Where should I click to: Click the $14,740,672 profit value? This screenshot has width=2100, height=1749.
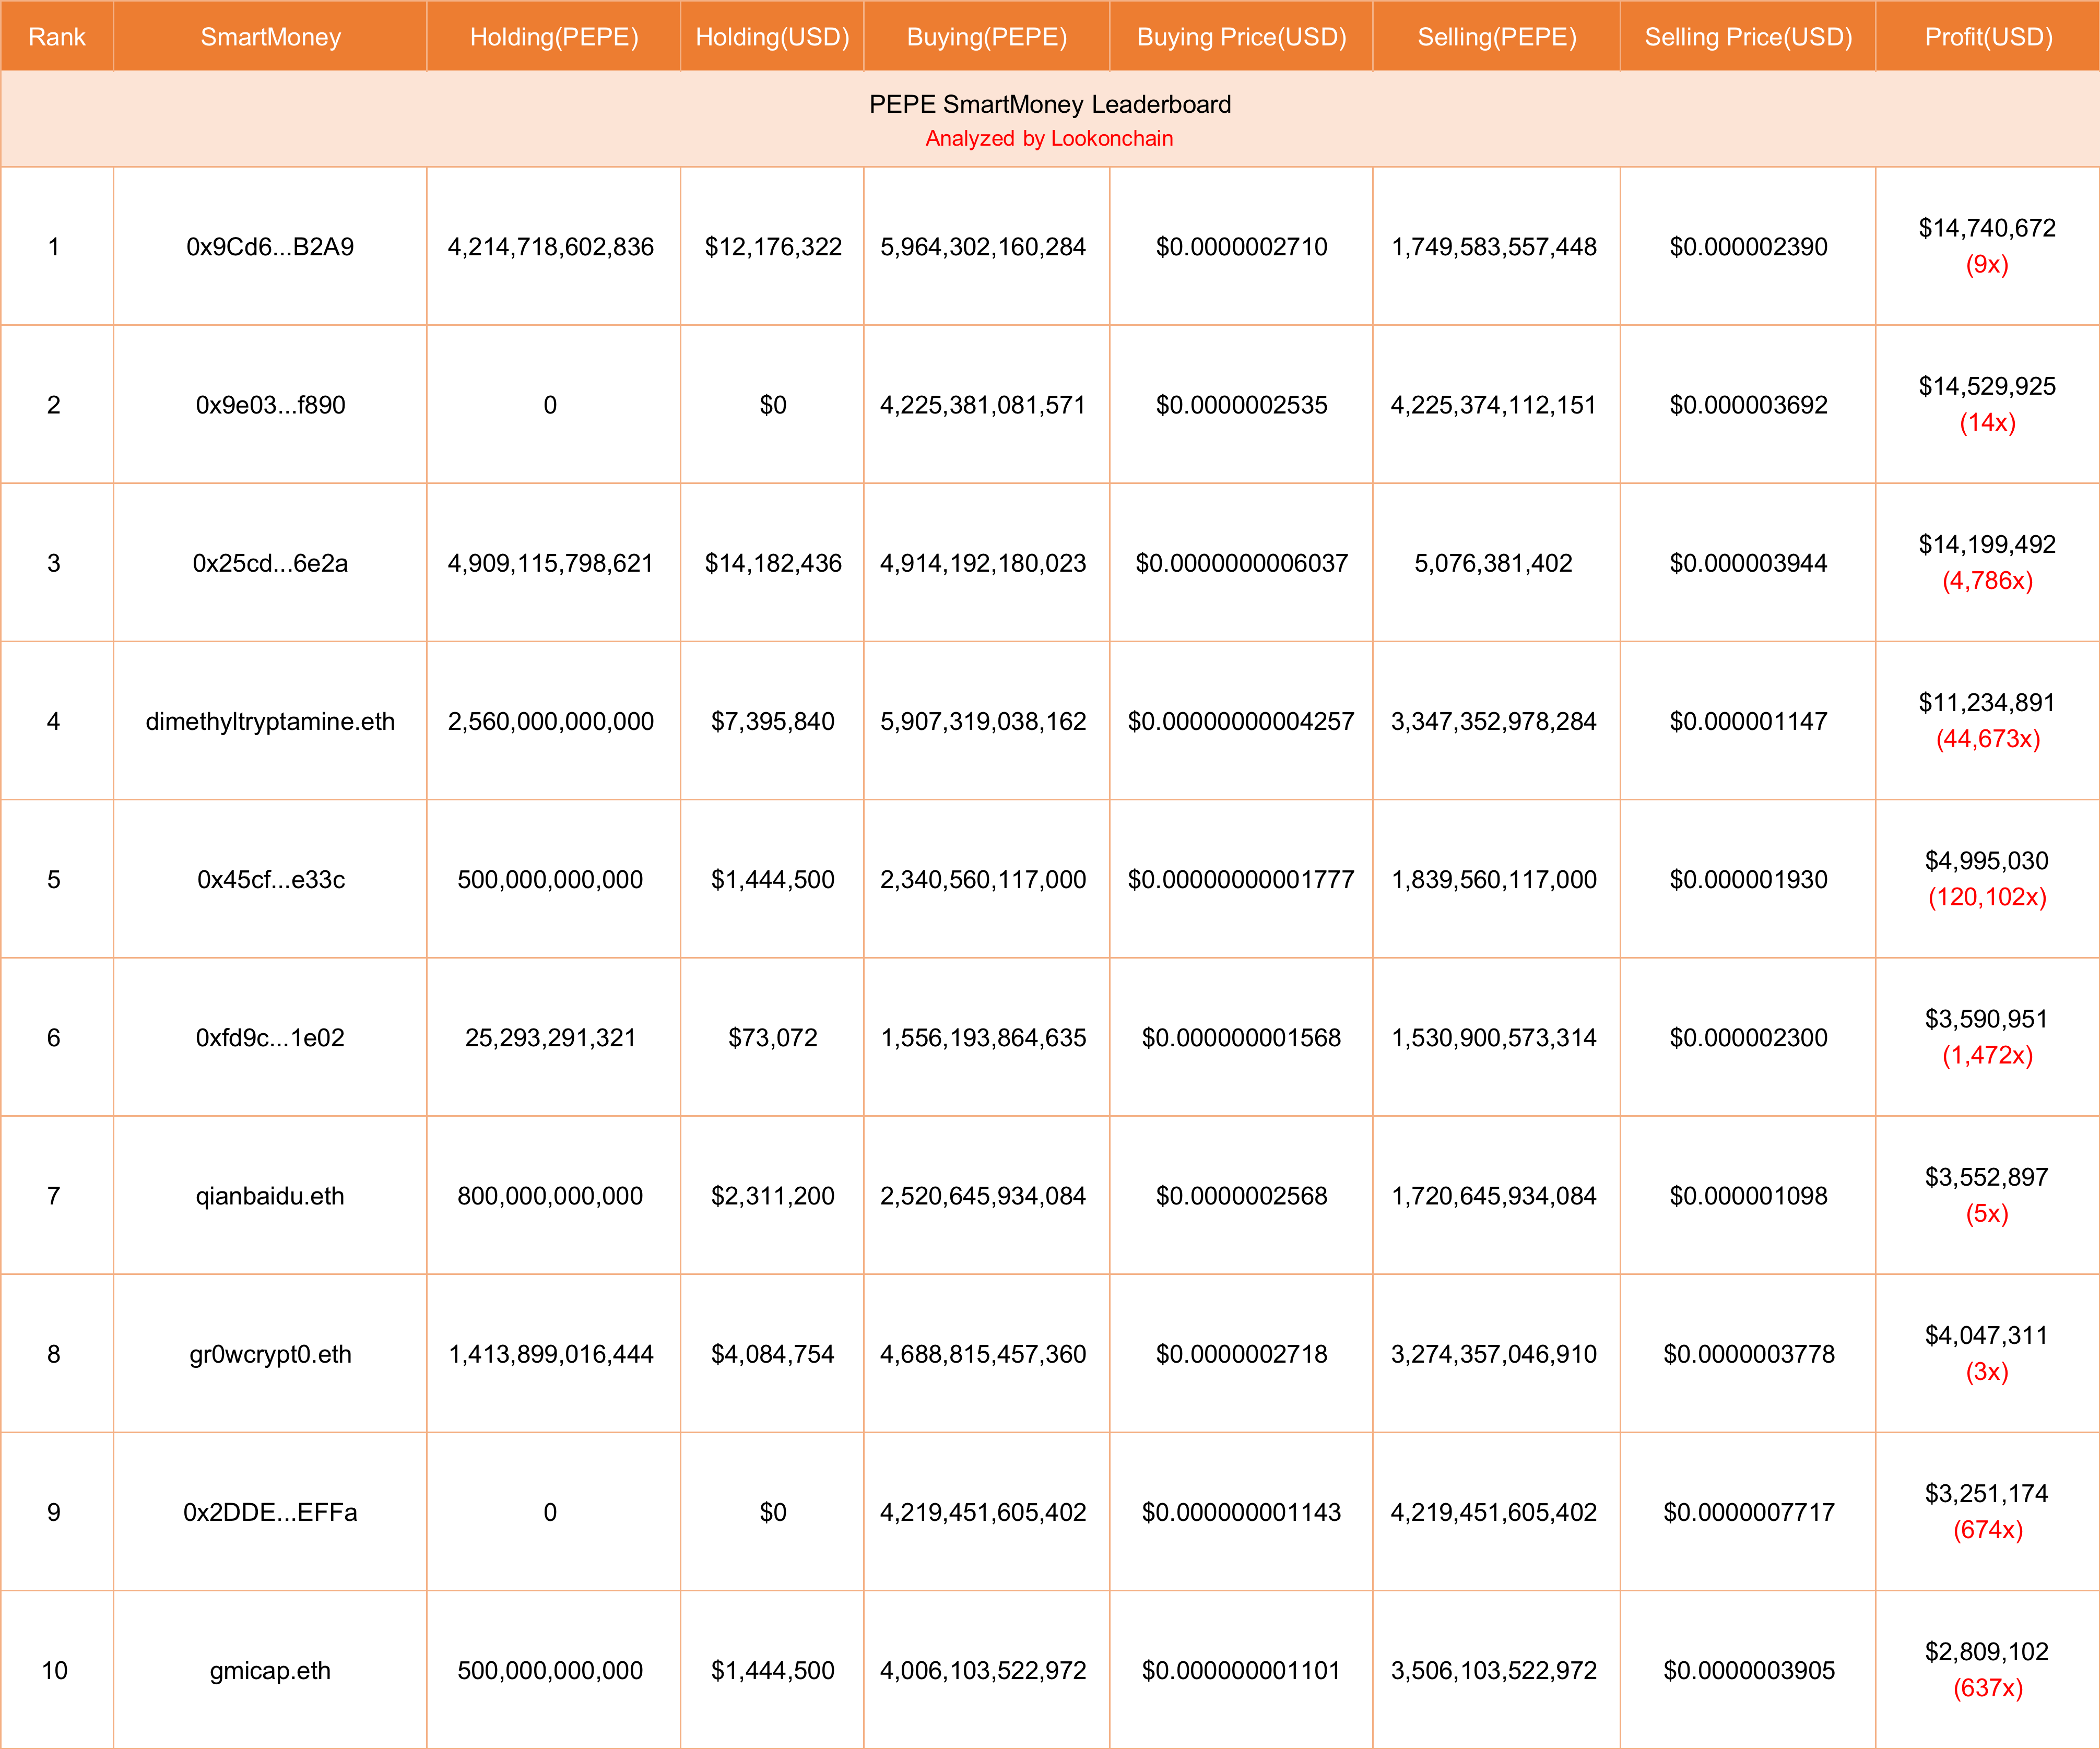click(x=1987, y=228)
